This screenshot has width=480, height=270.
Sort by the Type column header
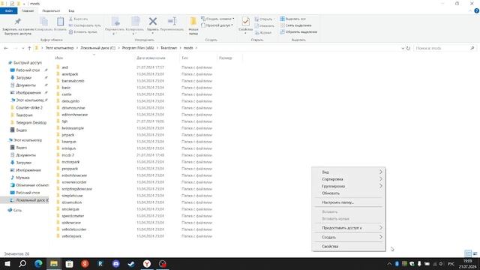(x=185, y=58)
